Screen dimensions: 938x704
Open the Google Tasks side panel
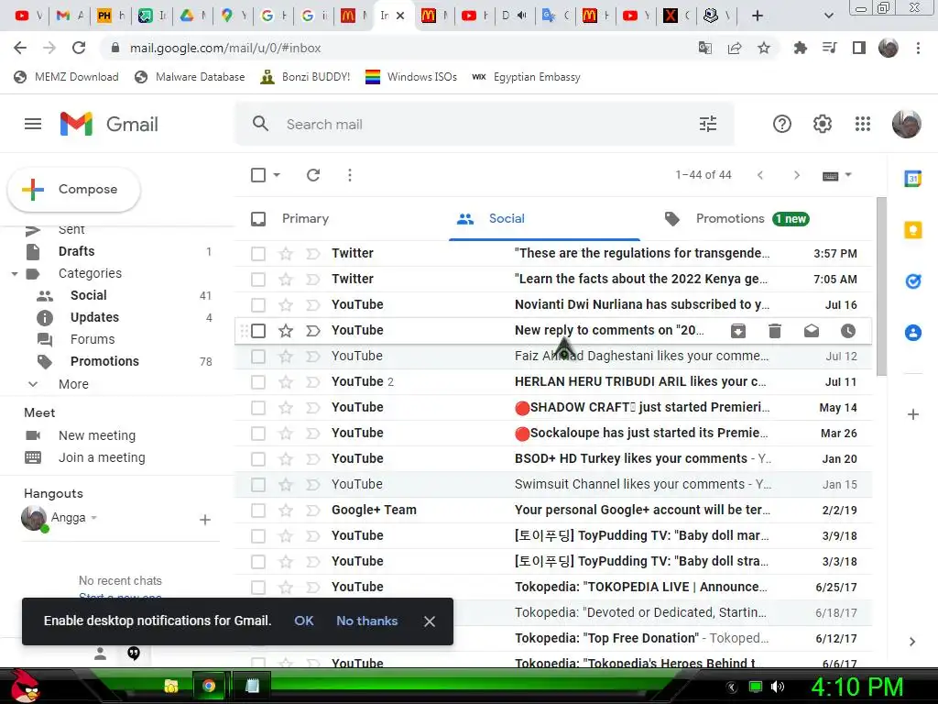pos(913,280)
